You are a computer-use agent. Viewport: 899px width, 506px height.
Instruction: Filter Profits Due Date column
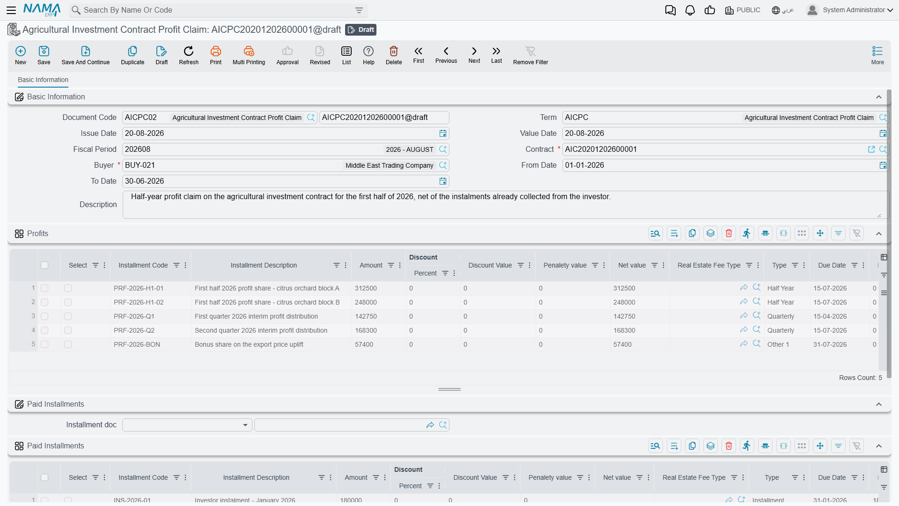[855, 265]
